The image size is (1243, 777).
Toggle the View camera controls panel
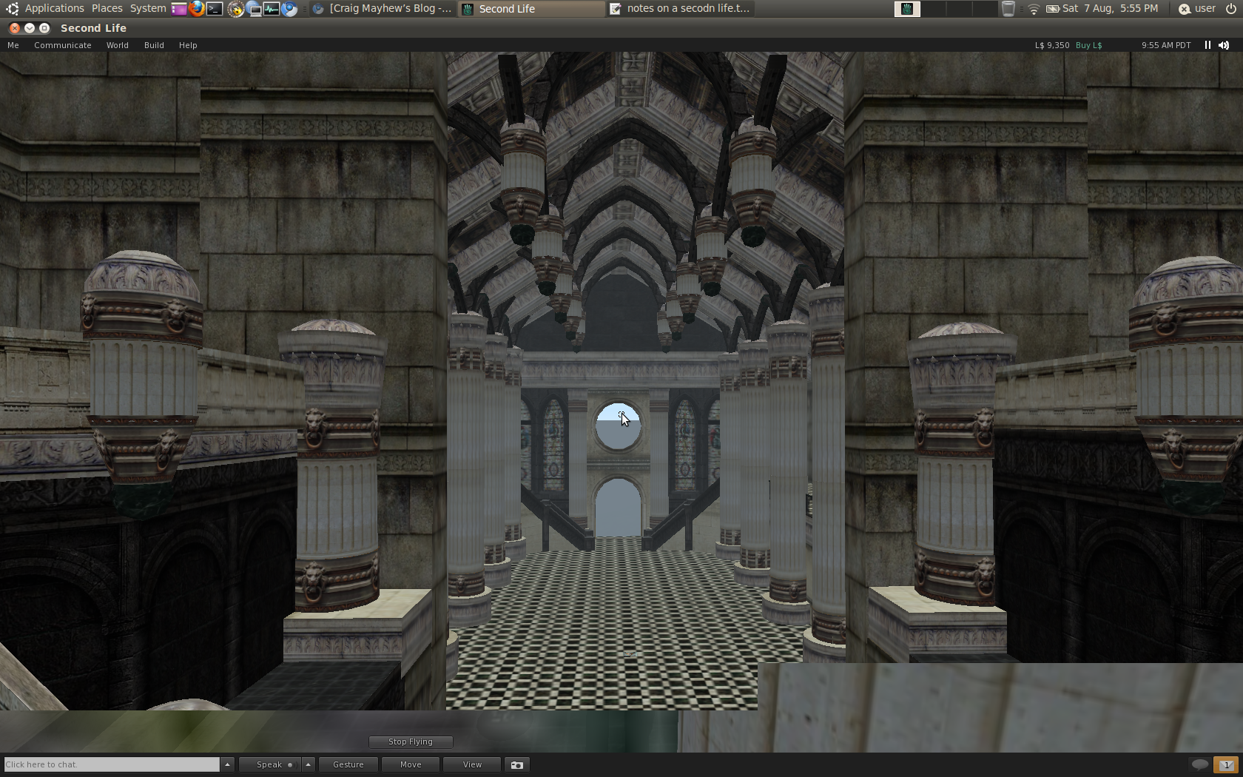pos(472,764)
